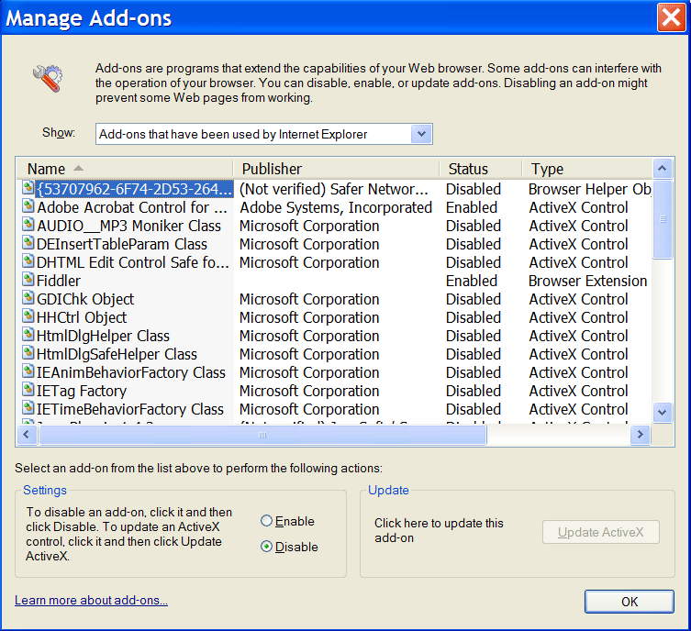
Task: Open the Learn more about add-ons link
Action: point(91,600)
